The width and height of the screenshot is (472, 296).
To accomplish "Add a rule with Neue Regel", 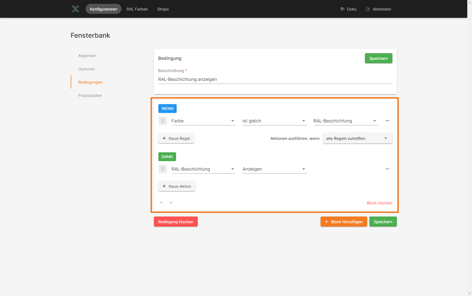I will [x=176, y=138].
